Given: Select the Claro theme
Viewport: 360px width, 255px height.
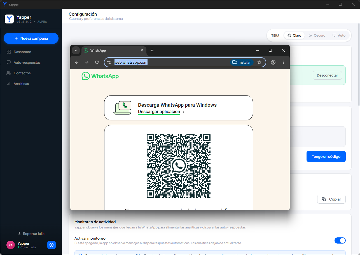Looking at the screenshot, I should (294, 35).
